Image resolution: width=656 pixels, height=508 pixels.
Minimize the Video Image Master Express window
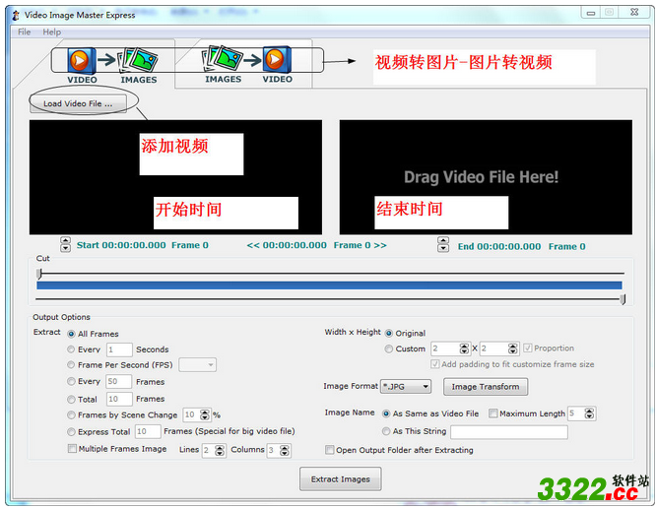(591, 13)
